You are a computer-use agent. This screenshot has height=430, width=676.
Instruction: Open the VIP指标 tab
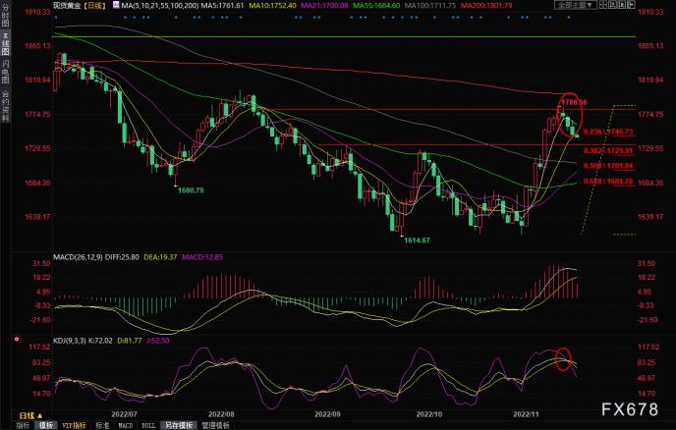tap(75, 424)
